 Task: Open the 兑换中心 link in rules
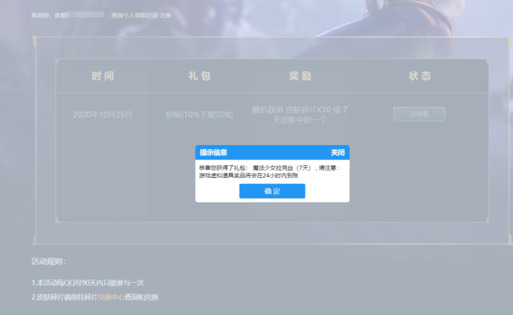pos(111,297)
